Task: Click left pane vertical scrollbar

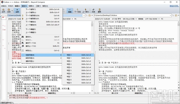Action: (92, 56)
